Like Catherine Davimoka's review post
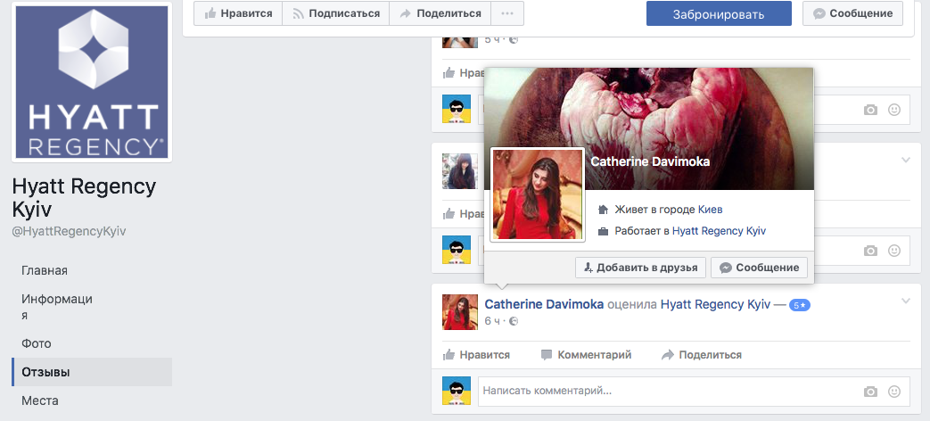 [476, 355]
